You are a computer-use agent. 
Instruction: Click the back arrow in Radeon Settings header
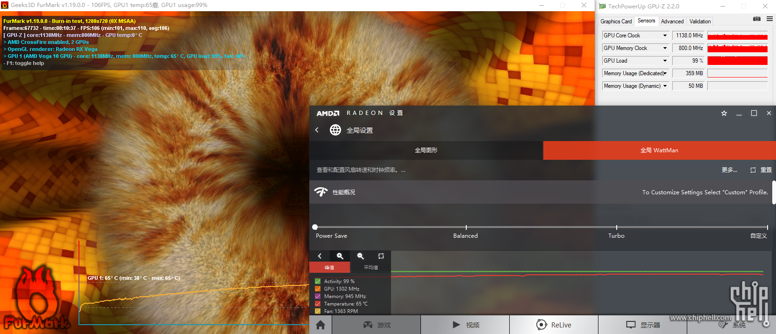317,130
